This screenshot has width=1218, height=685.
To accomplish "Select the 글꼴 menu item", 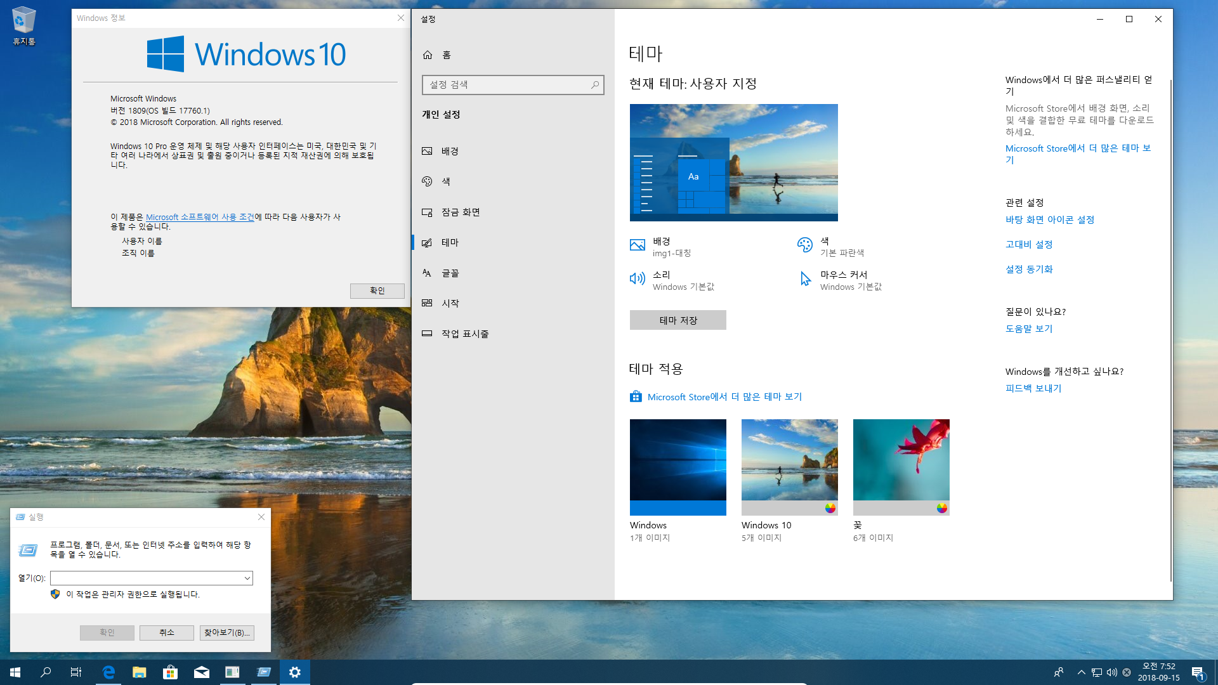I will coord(513,273).
